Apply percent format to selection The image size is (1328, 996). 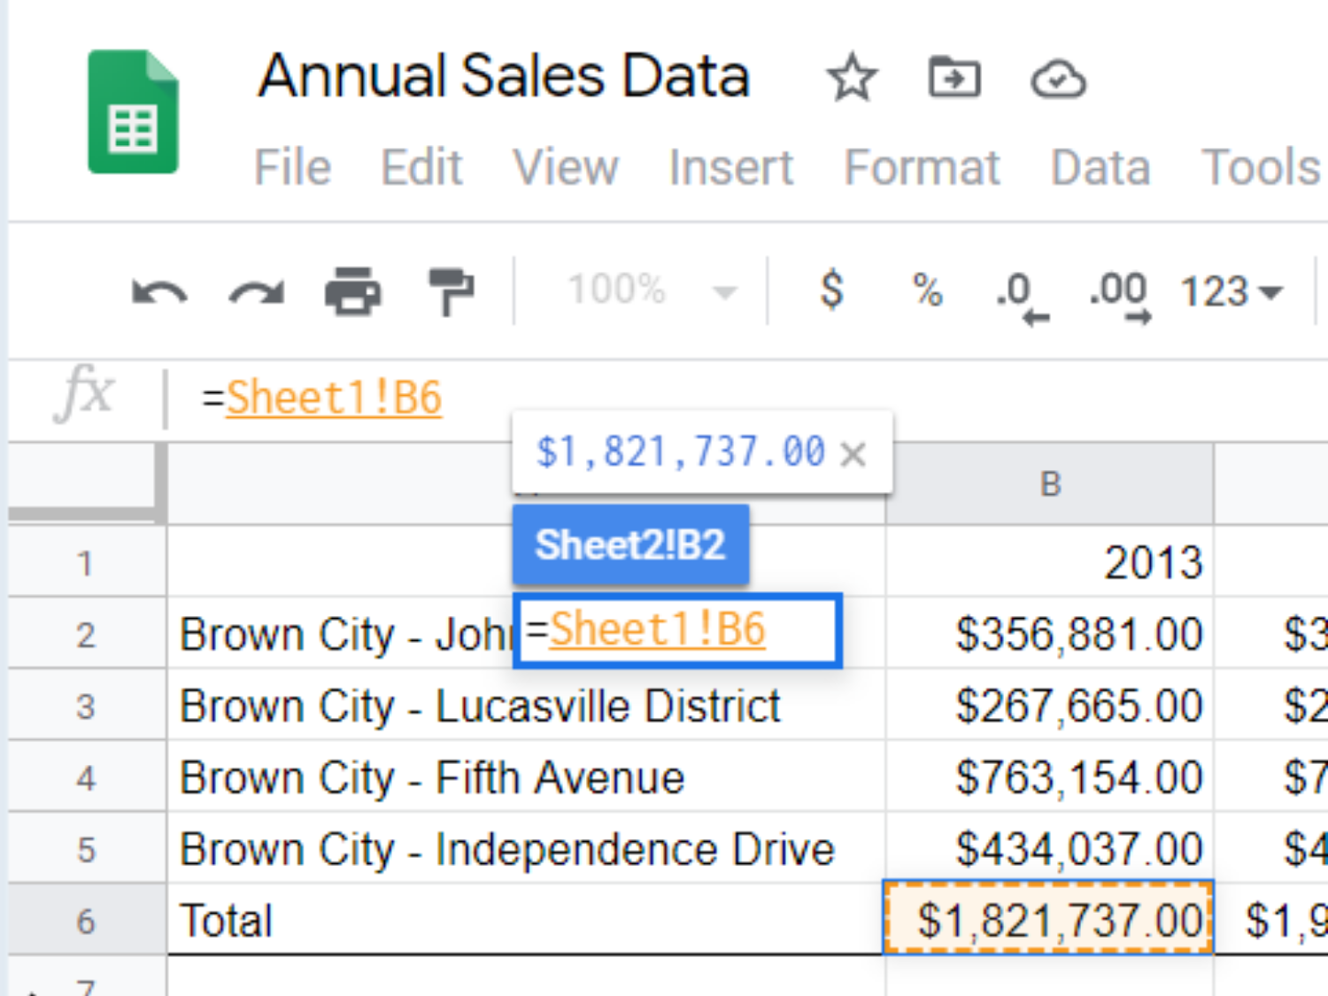coord(927,290)
